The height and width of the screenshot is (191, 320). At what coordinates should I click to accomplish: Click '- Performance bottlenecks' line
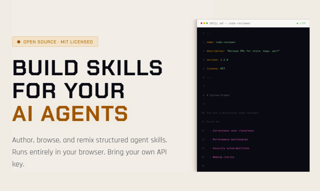point(229,139)
